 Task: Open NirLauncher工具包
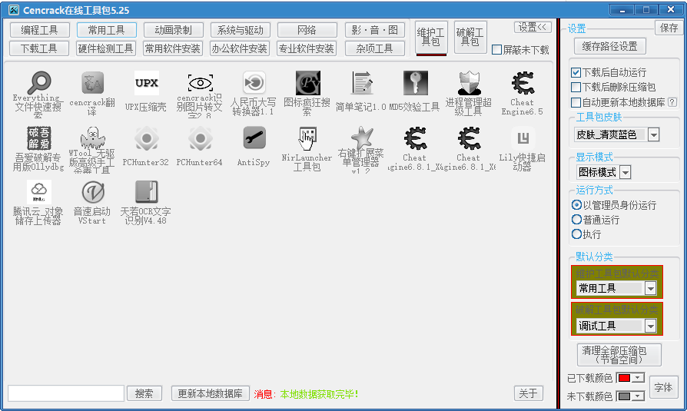tap(307, 138)
